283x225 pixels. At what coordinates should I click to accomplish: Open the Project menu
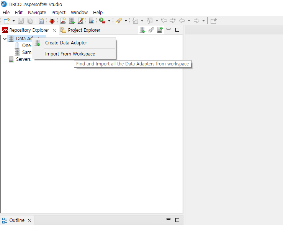(58, 13)
